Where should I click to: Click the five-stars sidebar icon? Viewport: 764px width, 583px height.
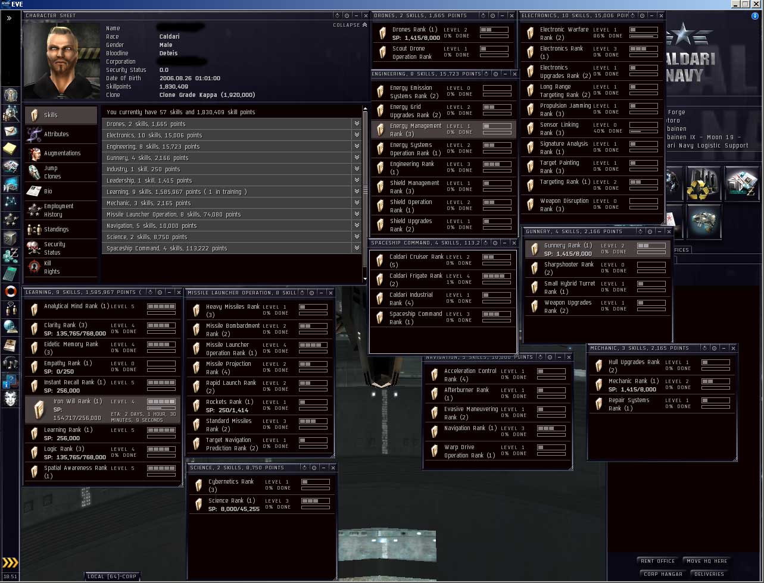(x=11, y=220)
